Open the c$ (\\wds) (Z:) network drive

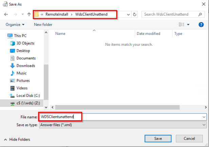click(x=28, y=103)
